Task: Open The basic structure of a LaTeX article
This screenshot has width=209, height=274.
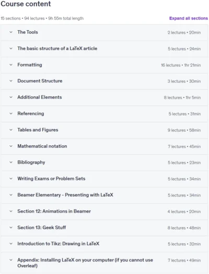Action: (x=57, y=48)
